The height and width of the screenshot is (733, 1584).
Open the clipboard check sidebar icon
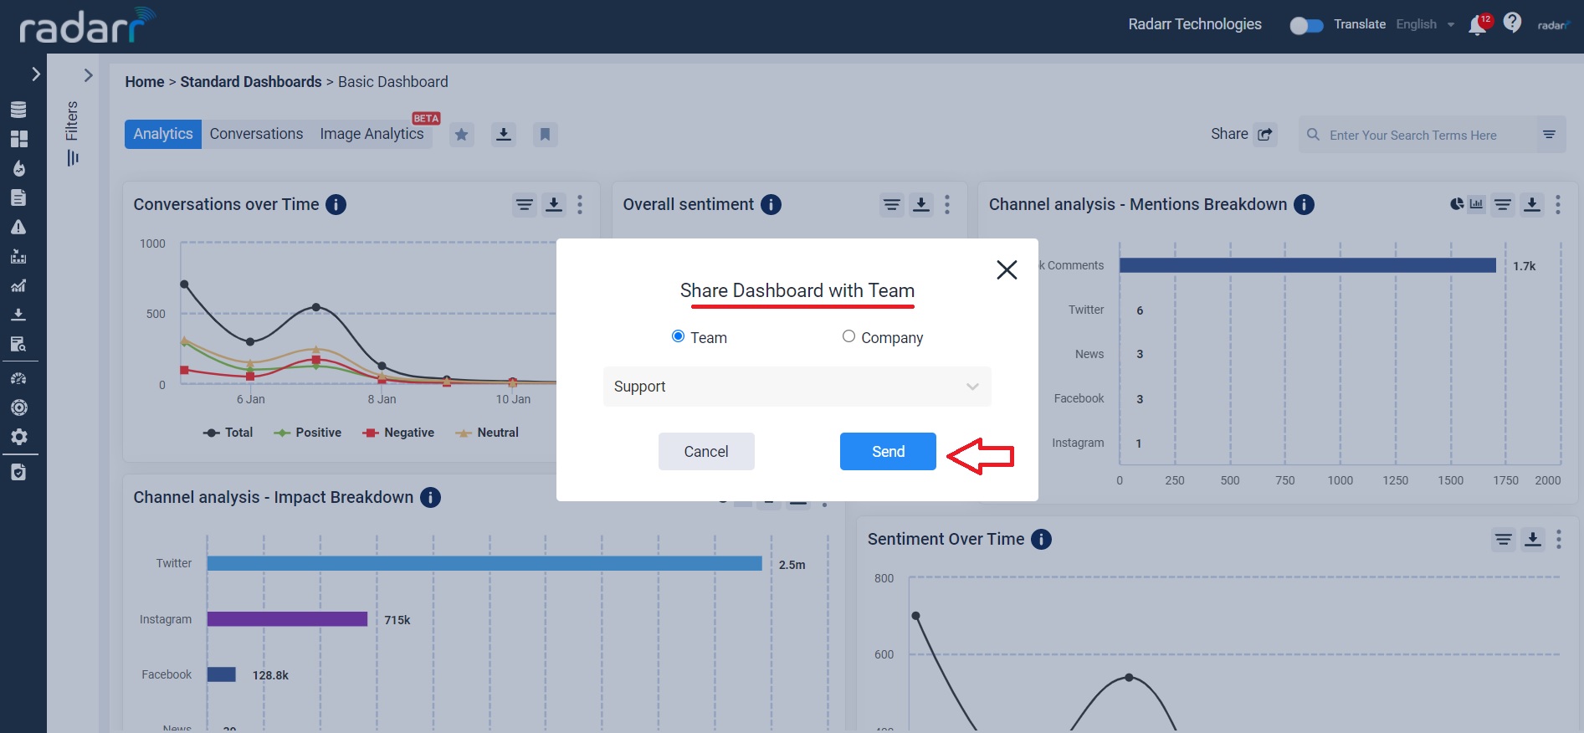(18, 472)
